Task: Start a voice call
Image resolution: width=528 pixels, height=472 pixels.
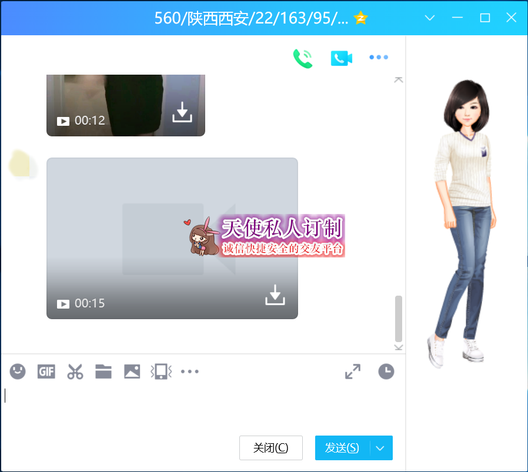Action: tap(303, 57)
